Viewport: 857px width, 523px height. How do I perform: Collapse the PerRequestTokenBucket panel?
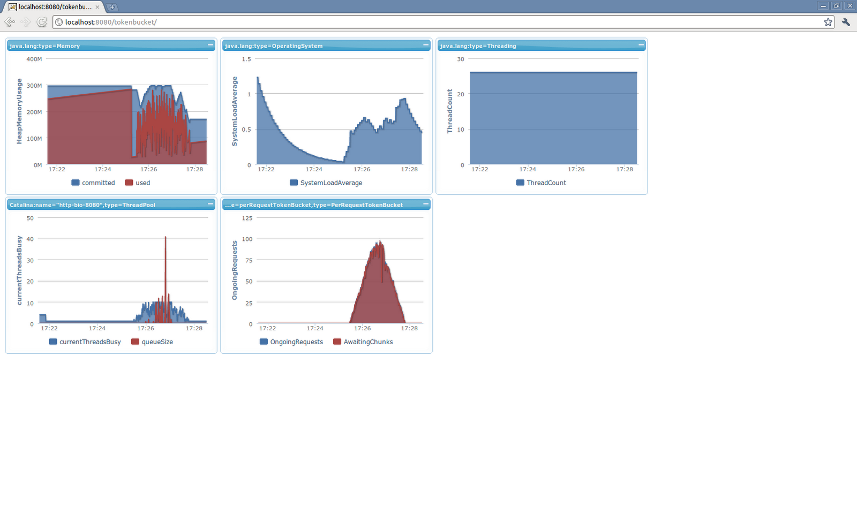point(426,204)
